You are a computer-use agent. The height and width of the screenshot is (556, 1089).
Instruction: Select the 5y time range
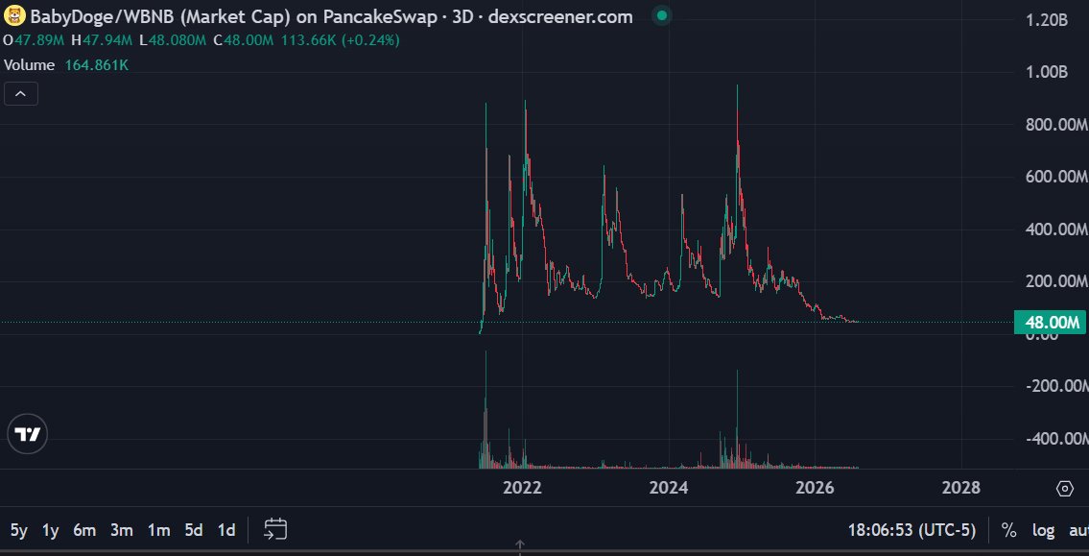tap(19, 530)
